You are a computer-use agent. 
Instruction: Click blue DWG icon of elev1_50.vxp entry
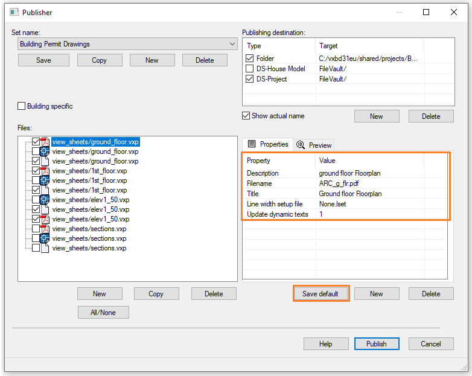coord(44,200)
